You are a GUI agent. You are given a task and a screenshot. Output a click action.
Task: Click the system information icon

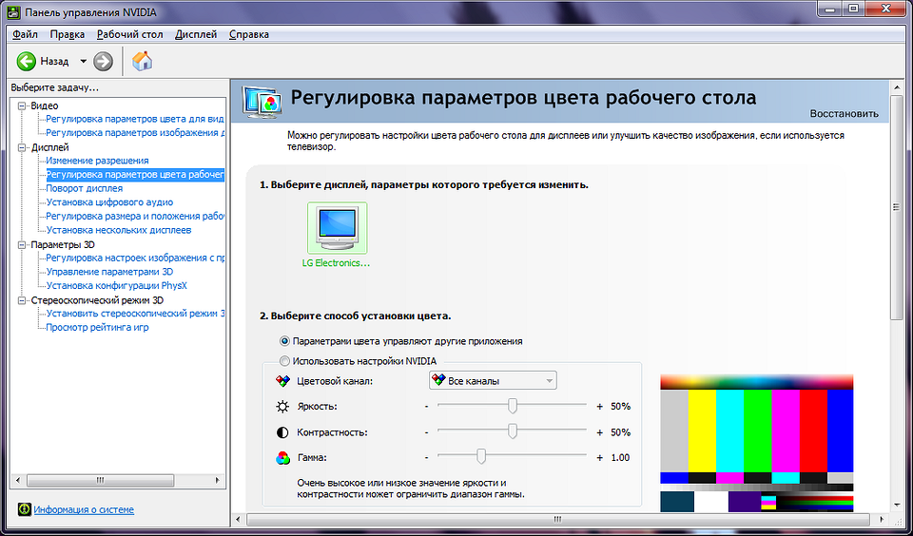[25, 509]
